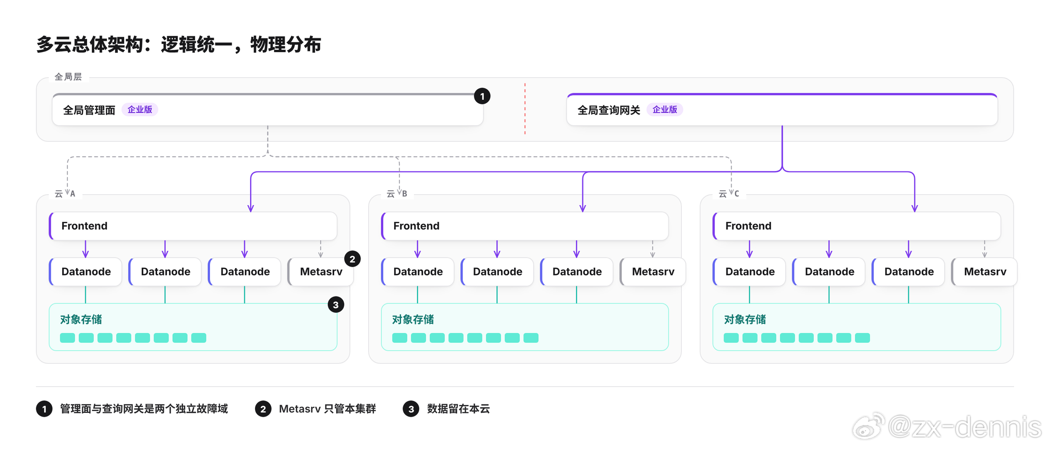Select the Datanode adjacent to Metasrv in 云 B
Screen dimensions: 1050x450
(577, 272)
